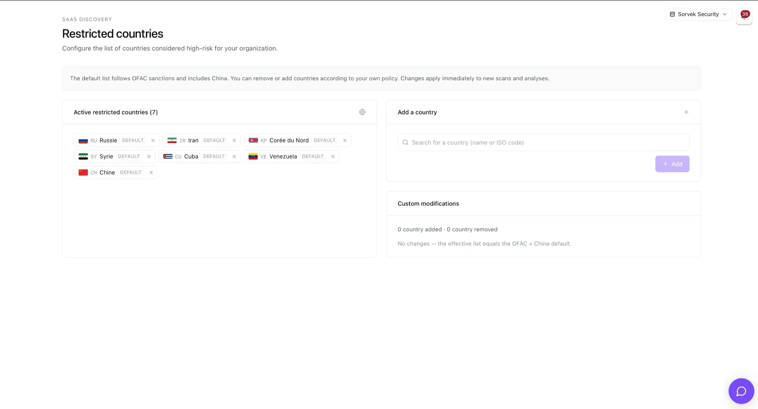
Task: Click the CN ISO code label
Action: [94, 173]
